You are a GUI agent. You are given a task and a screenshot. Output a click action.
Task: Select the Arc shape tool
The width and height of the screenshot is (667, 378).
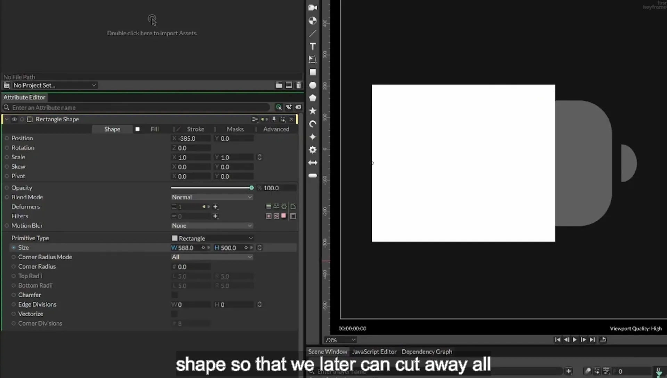(x=313, y=124)
